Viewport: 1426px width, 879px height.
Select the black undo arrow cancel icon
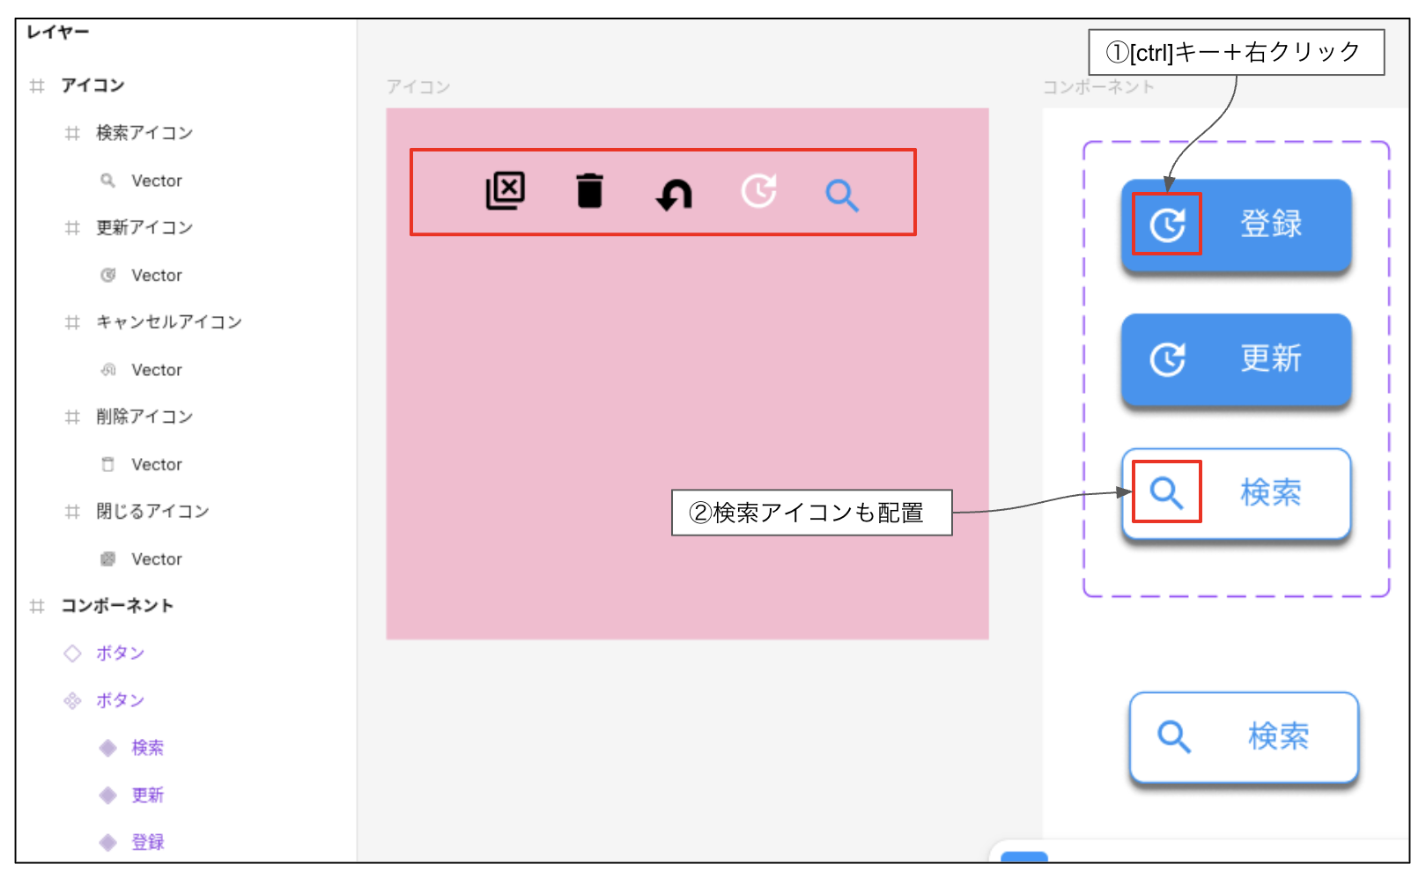point(675,195)
